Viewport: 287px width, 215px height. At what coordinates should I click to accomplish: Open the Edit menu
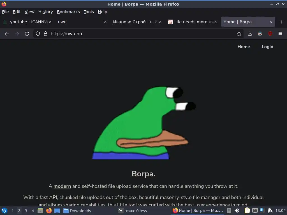[x=17, y=12]
